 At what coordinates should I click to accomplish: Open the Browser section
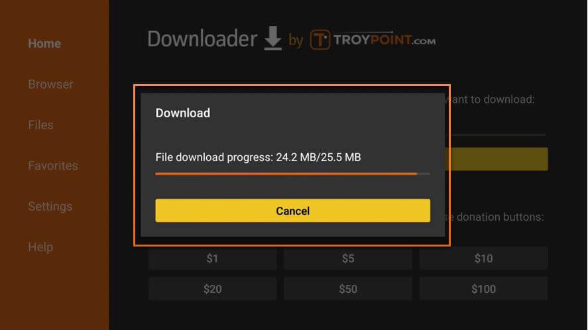[50, 84]
